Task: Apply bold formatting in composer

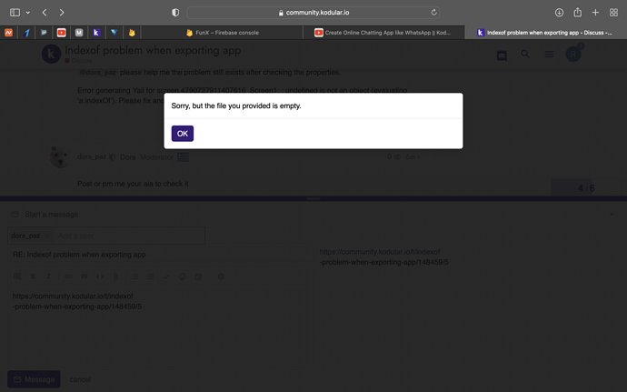Action: 34,276
